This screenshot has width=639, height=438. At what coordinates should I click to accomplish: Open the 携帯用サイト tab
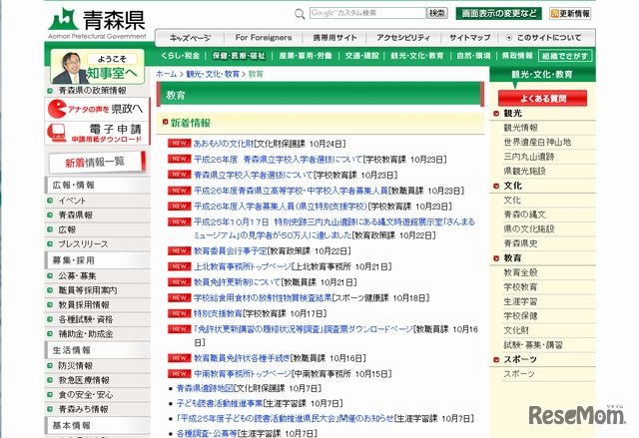(334, 38)
